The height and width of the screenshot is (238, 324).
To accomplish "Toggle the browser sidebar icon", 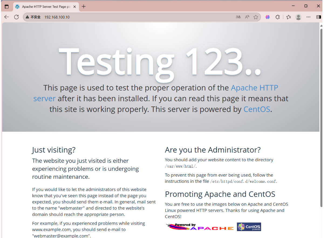I will 318,17.
